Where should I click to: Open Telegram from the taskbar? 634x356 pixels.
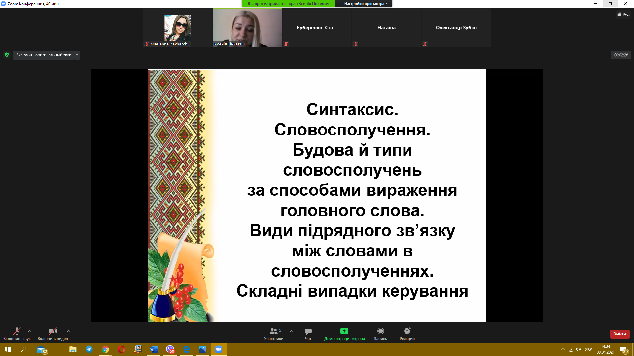[x=89, y=349]
